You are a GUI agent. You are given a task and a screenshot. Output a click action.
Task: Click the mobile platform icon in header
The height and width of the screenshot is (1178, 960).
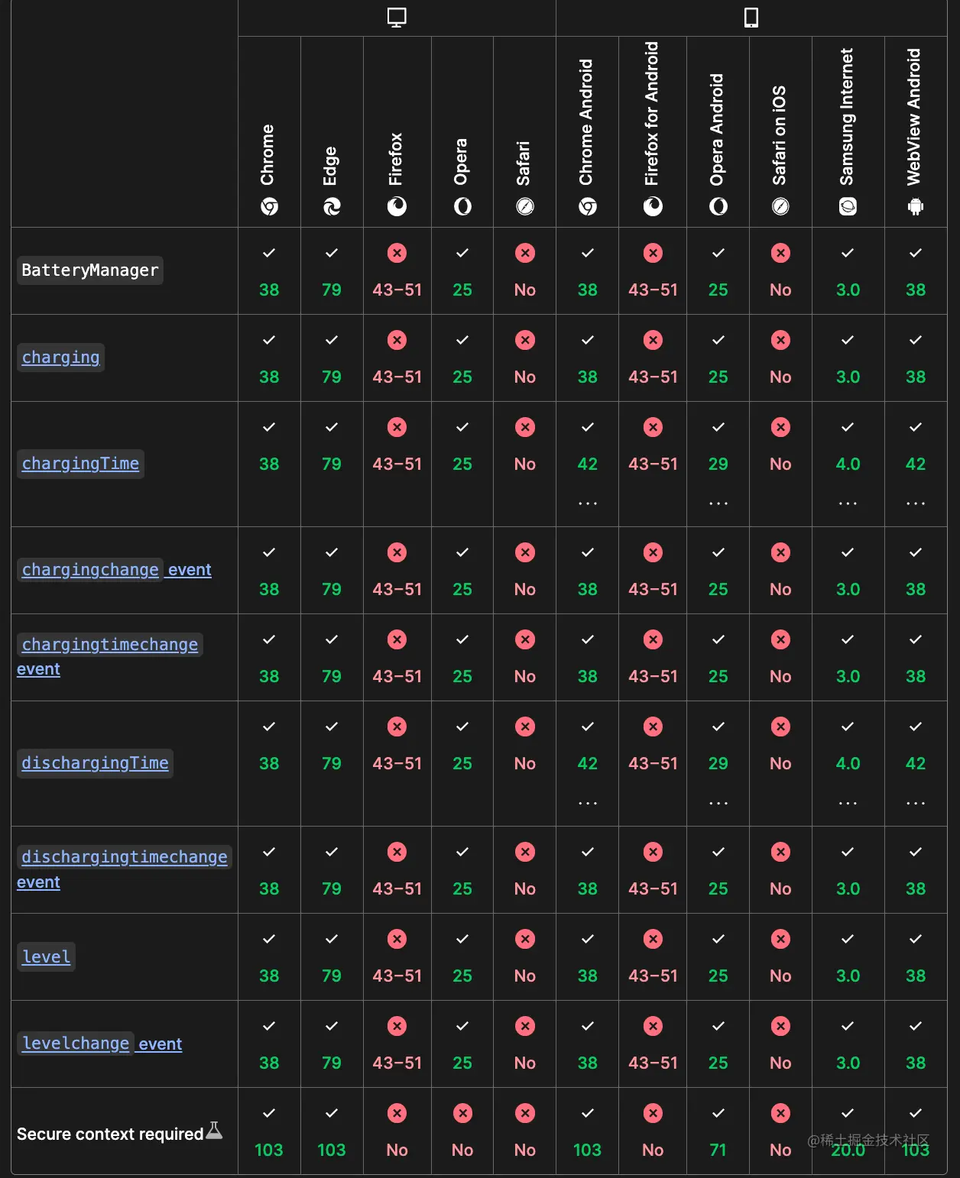point(751,18)
